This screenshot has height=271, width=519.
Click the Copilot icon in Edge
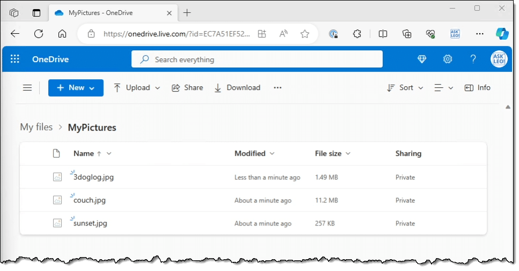(x=502, y=34)
